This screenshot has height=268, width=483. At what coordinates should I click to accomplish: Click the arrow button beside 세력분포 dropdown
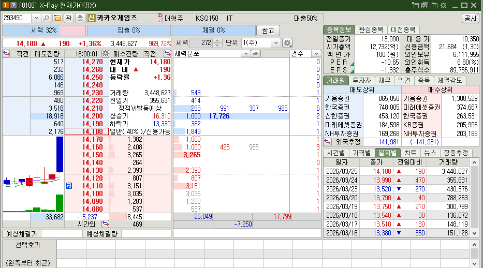point(256,54)
